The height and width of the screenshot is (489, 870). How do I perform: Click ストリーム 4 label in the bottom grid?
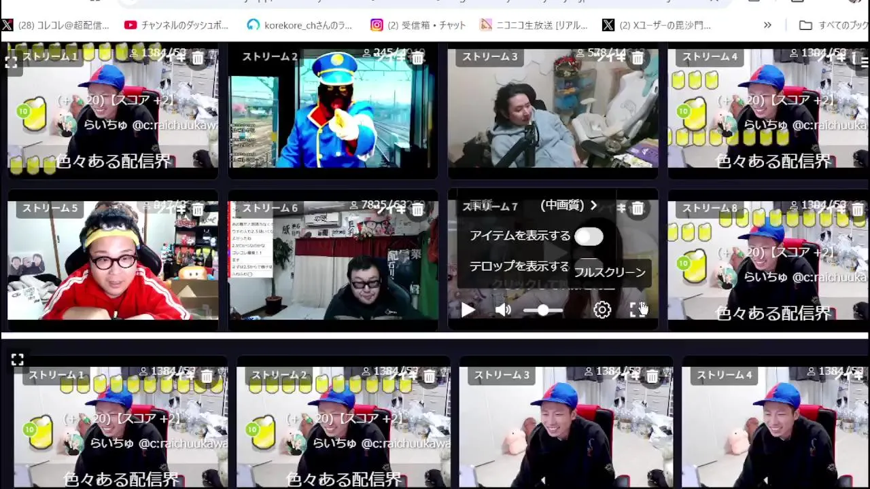[x=725, y=375]
